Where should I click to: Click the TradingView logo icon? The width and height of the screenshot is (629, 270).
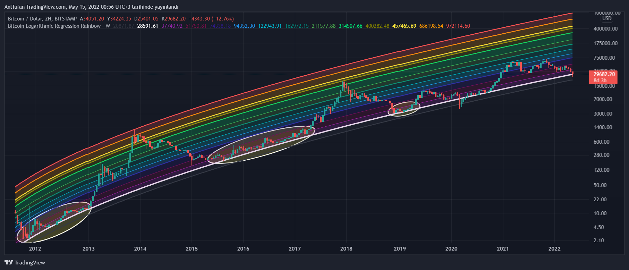click(9, 263)
